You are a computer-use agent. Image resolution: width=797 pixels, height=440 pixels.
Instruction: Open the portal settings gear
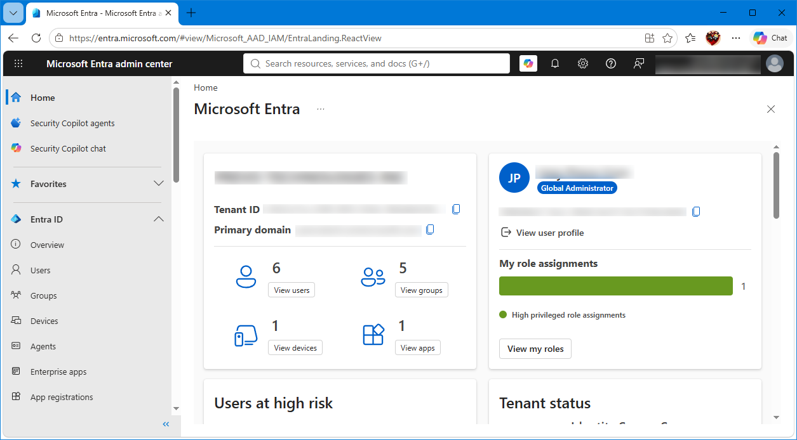583,63
